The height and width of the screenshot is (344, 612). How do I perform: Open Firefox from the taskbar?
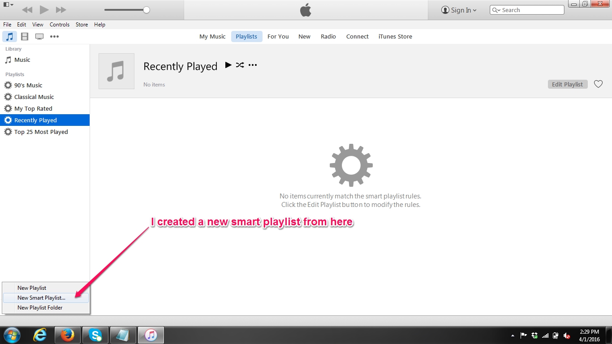pyautogui.click(x=68, y=335)
